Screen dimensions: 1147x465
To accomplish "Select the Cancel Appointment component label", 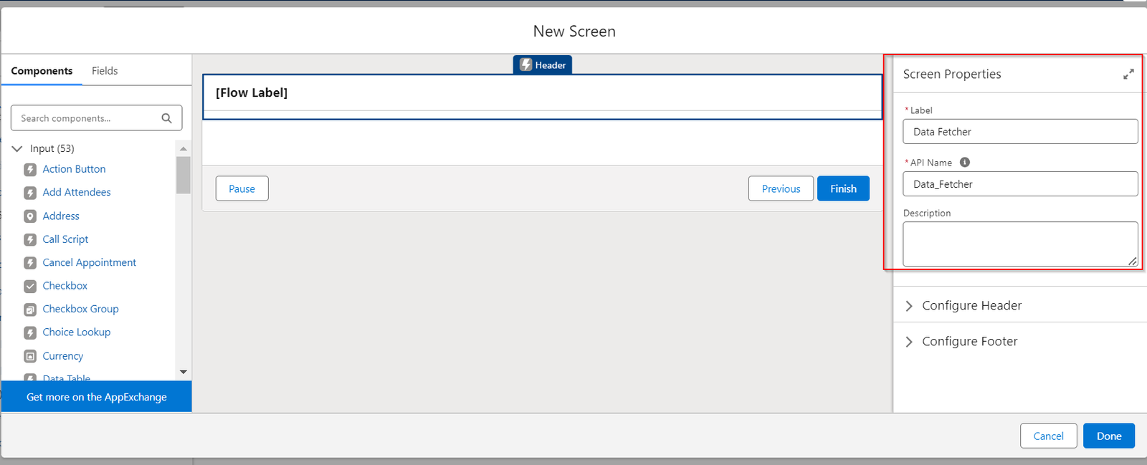I will point(89,262).
